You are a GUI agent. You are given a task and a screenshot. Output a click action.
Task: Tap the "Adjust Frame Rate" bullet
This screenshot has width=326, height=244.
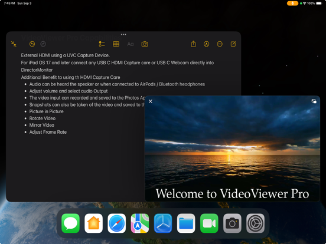tap(48, 132)
